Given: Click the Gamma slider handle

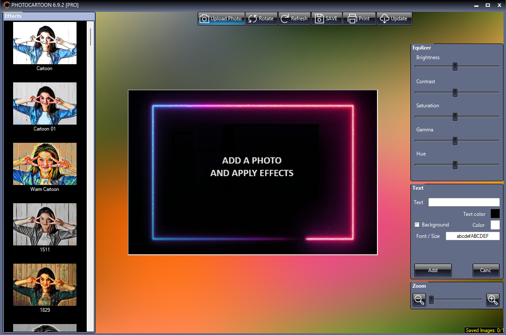Looking at the screenshot, I should click(x=455, y=141).
